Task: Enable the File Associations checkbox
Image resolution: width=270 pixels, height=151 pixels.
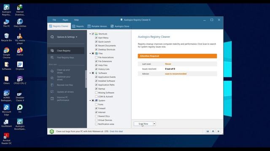Action: [x=96, y=57]
